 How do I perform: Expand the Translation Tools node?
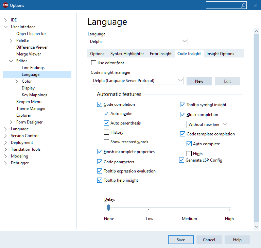click(x=5, y=149)
